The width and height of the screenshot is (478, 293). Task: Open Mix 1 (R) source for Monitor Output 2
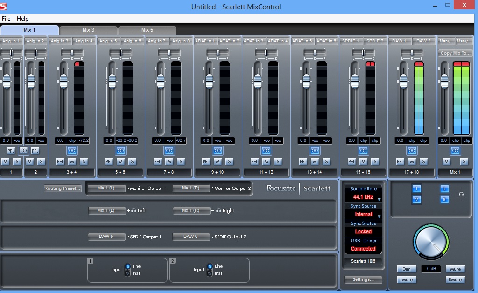coord(191,188)
